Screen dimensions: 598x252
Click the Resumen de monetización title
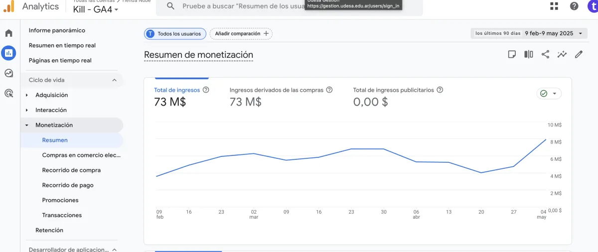(x=198, y=55)
